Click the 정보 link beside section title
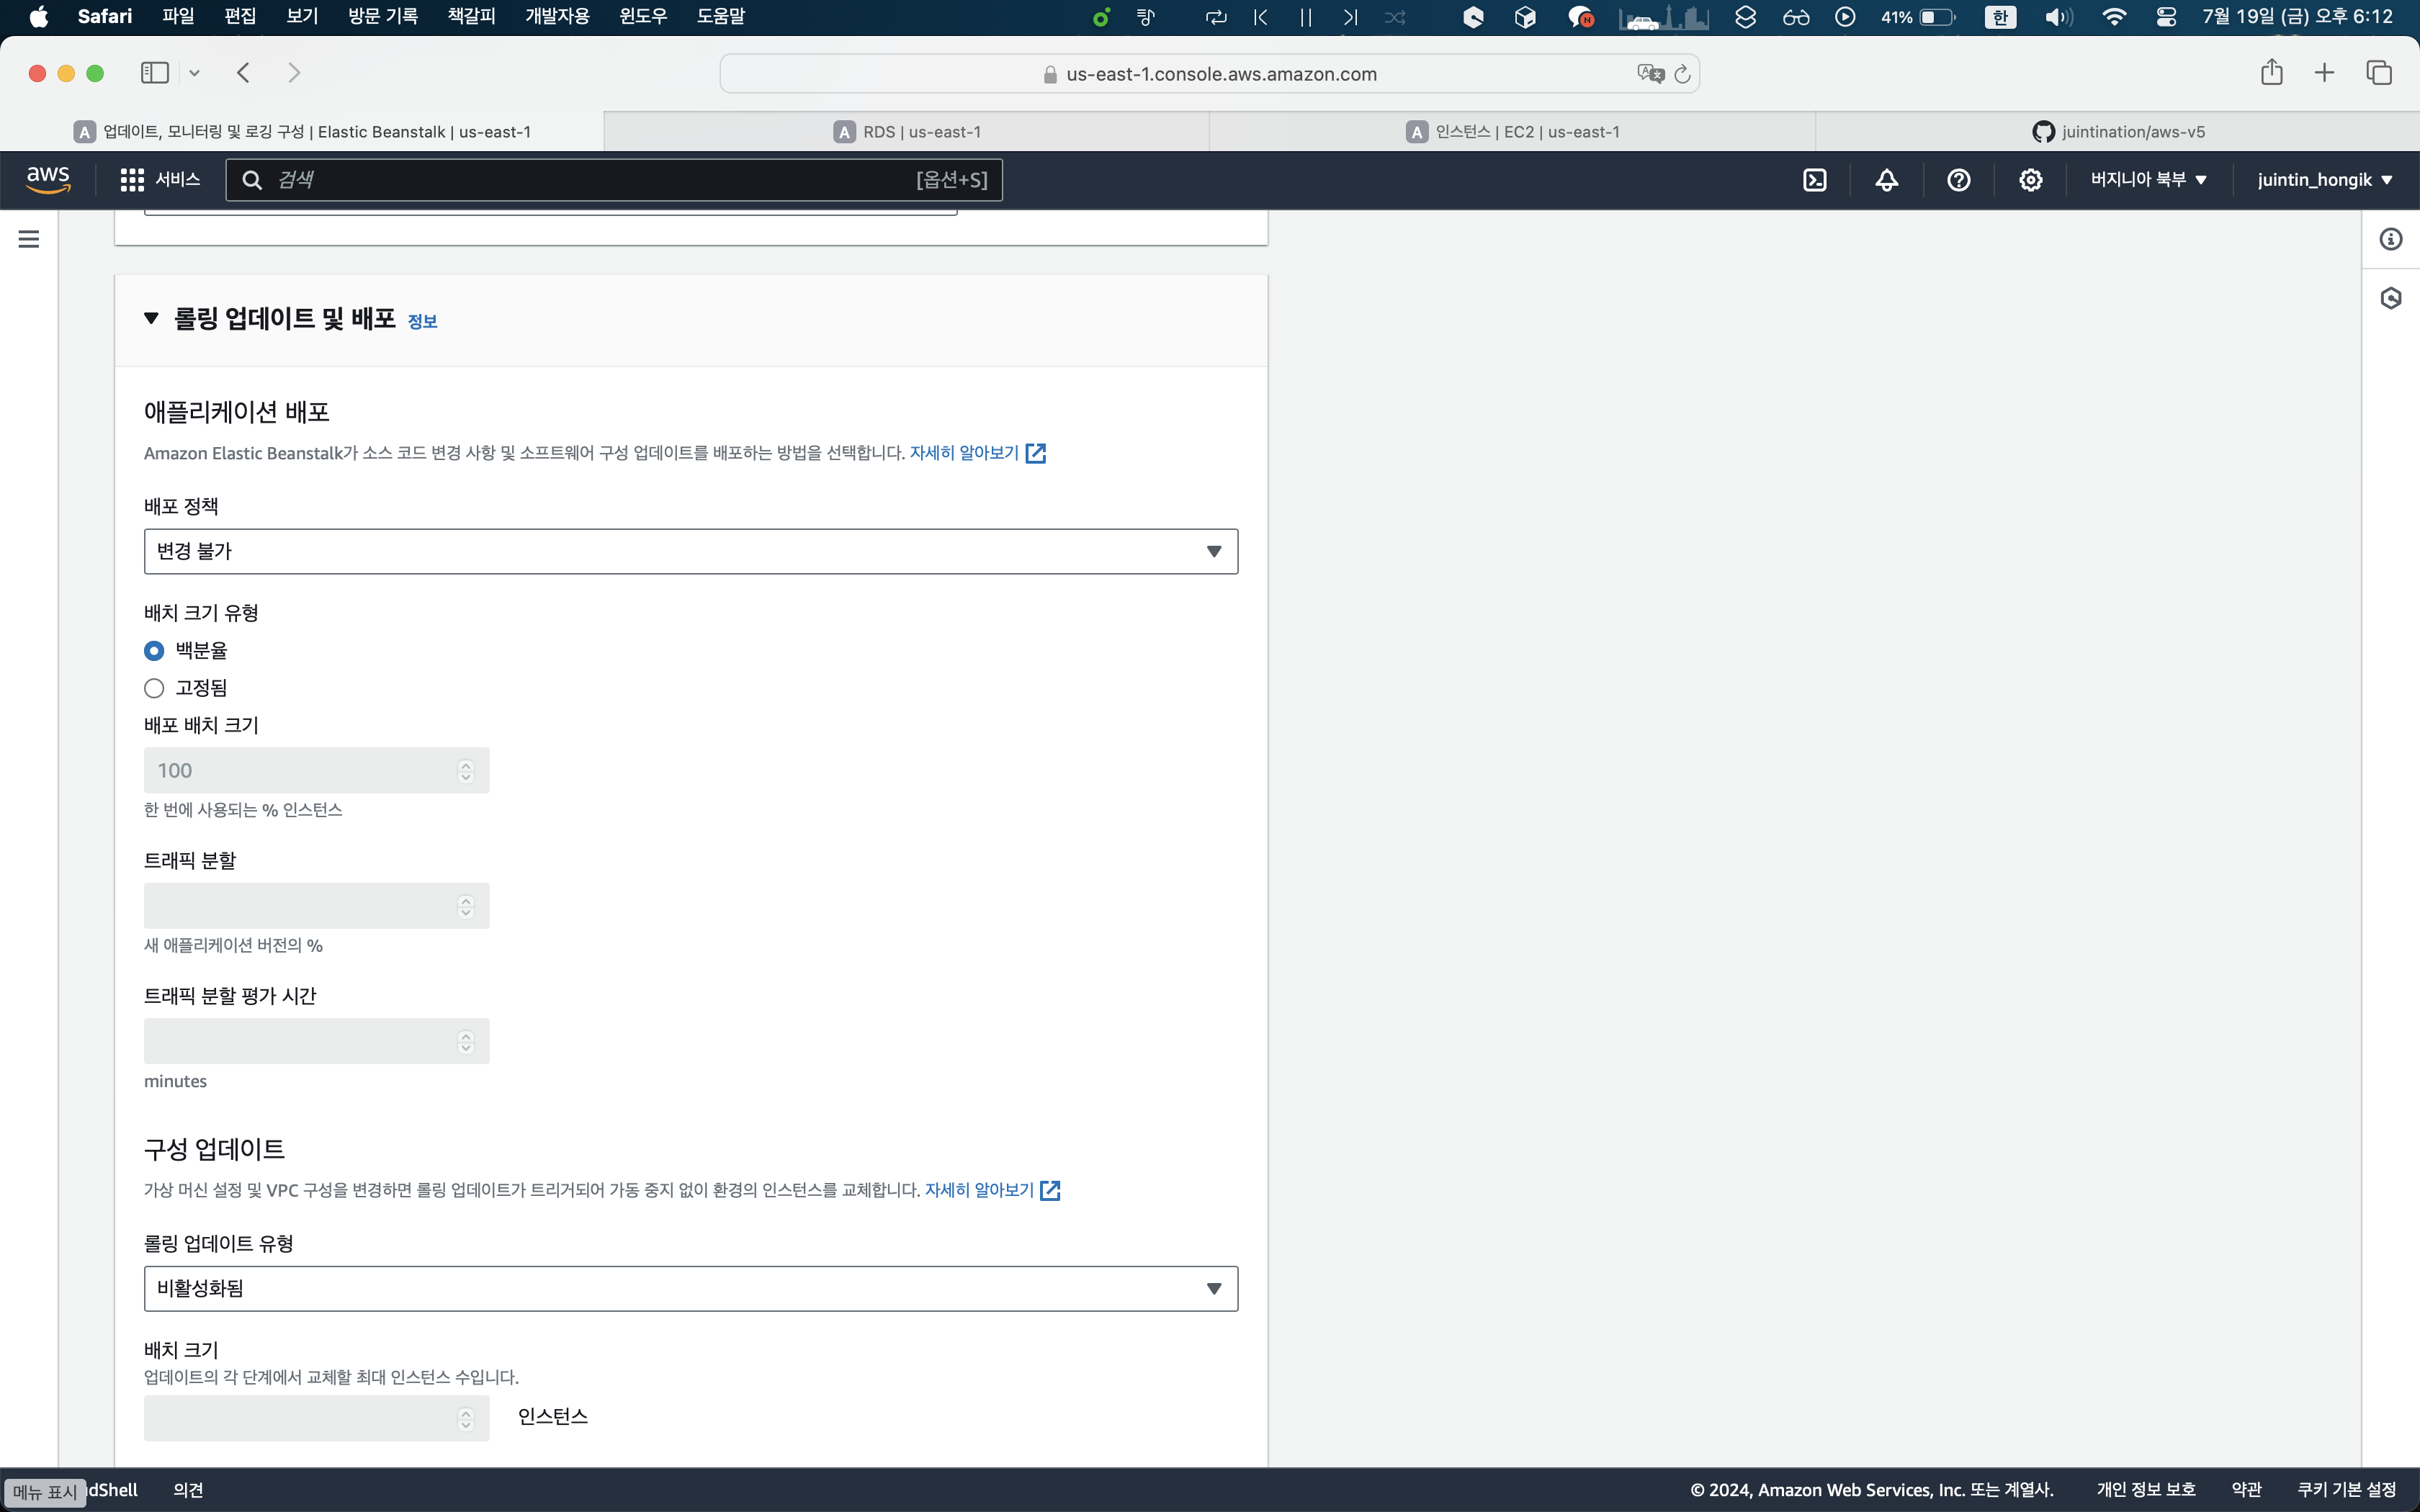The image size is (2420, 1512). [422, 321]
